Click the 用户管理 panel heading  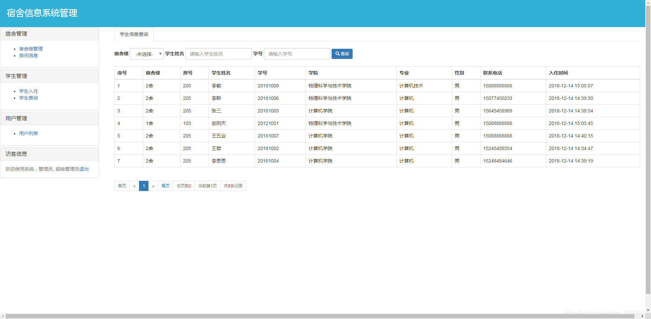point(50,119)
